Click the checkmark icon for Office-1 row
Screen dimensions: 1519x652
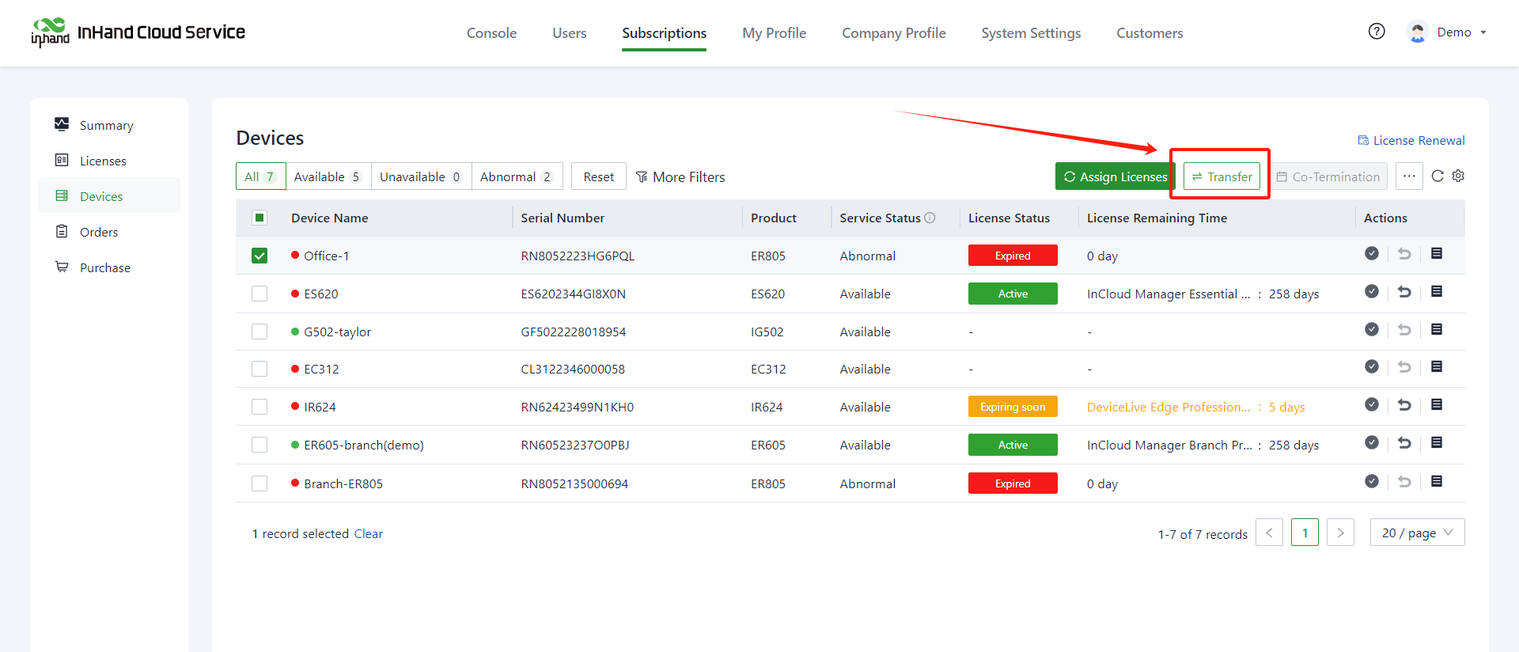[x=1372, y=254]
